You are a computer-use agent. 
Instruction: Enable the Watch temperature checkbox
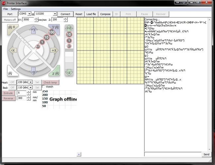coord(44,87)
